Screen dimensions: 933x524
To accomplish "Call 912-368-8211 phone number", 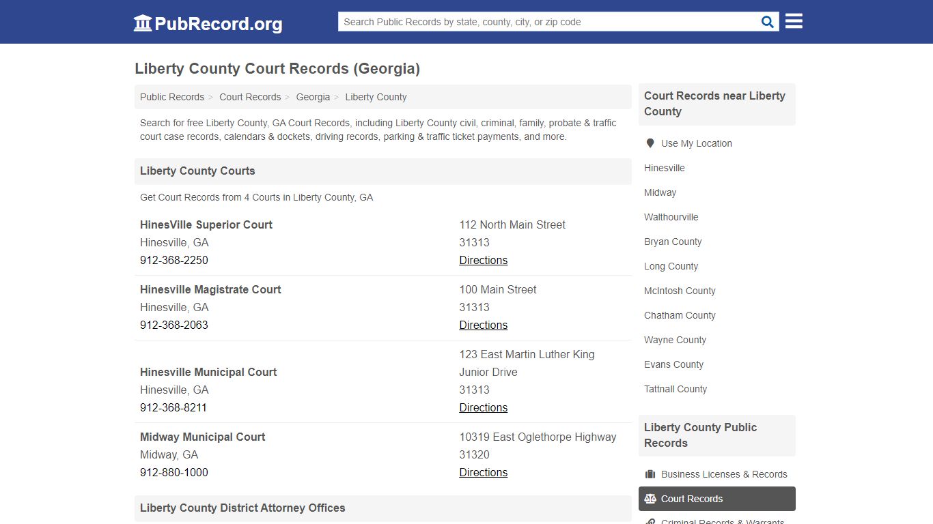I will 173,407.
